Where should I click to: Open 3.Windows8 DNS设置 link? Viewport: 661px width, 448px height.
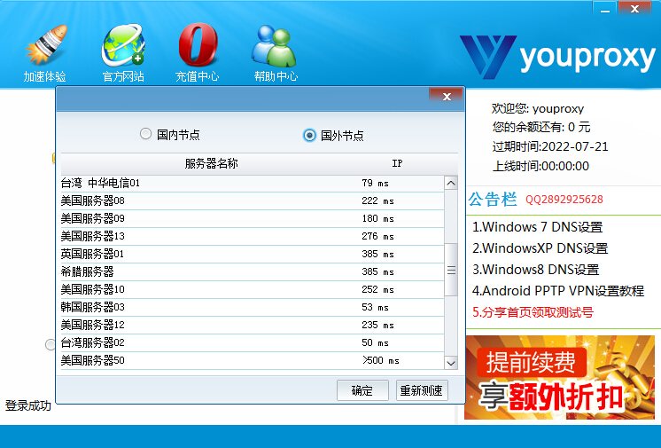(535, 270)
